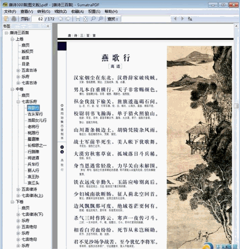Go to the 蜀道难 bookmark
240x249 pixels.
[33, 139]
